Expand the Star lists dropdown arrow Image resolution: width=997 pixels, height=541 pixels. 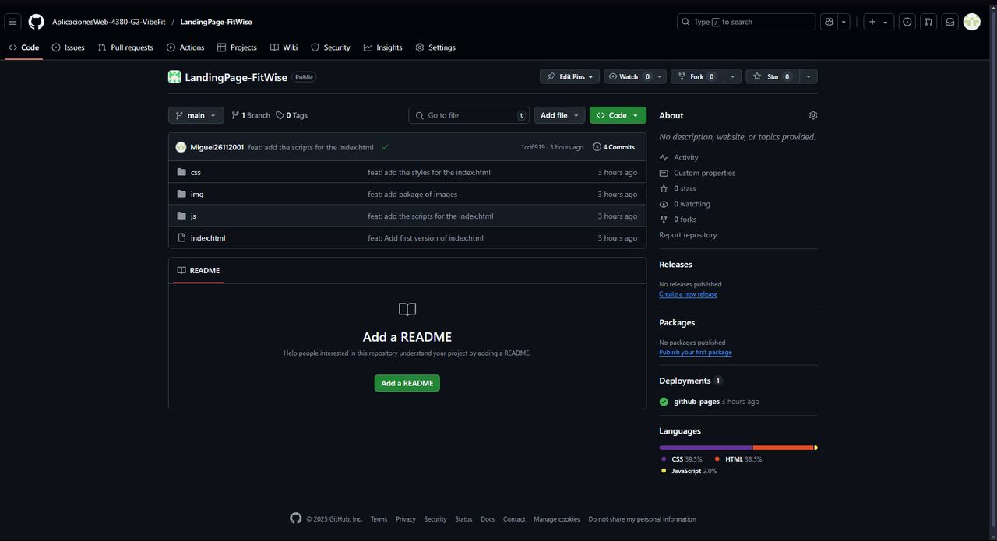[809, 76]
